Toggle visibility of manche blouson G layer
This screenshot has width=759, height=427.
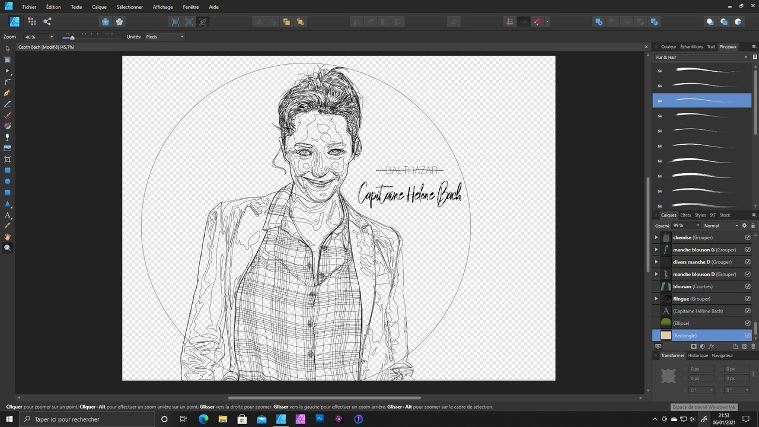pos(748,250)
